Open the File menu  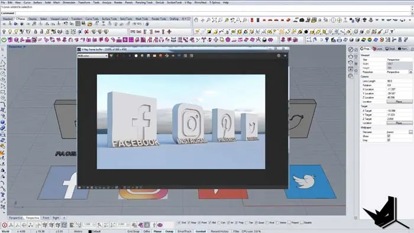click(x=3, y=2)
